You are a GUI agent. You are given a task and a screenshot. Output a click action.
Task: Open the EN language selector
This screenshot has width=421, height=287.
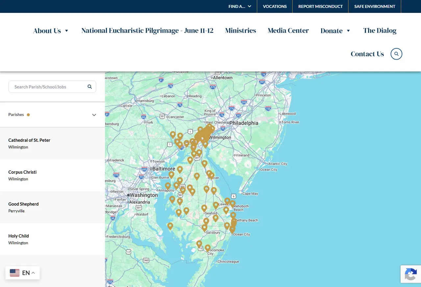tap(22, 273)
